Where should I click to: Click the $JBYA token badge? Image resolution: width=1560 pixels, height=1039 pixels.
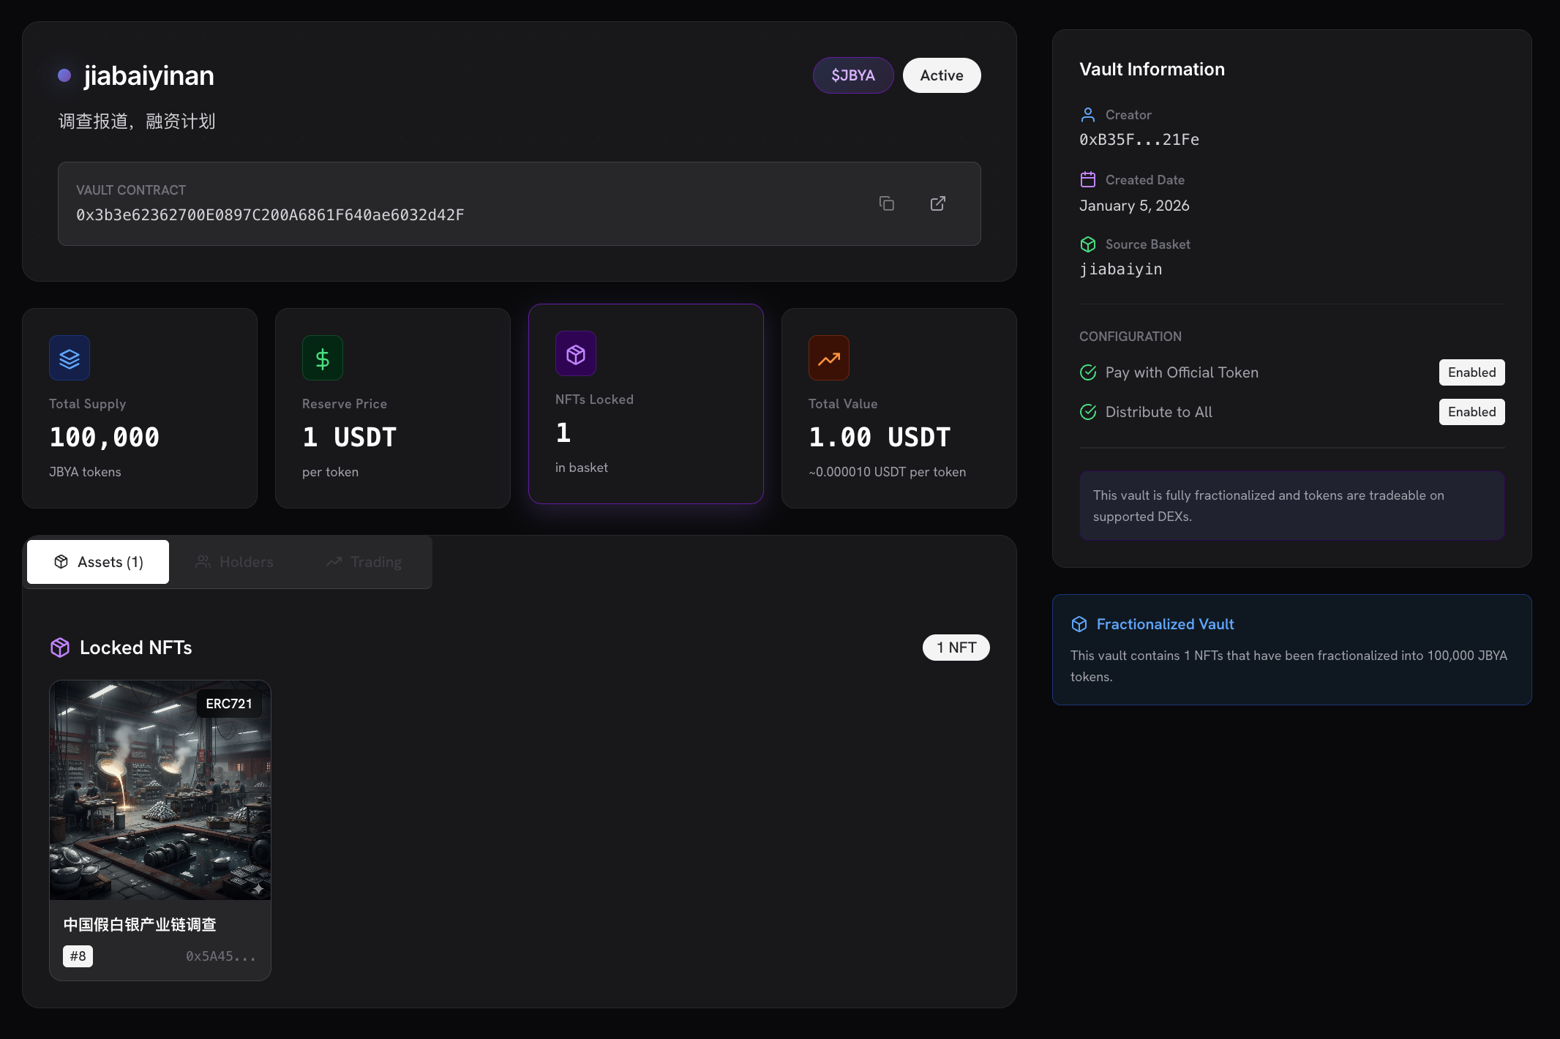point(852,75)
